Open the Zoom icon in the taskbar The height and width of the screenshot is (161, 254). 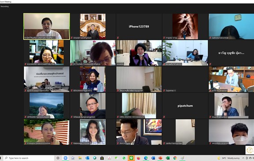[x=66, y=158]
